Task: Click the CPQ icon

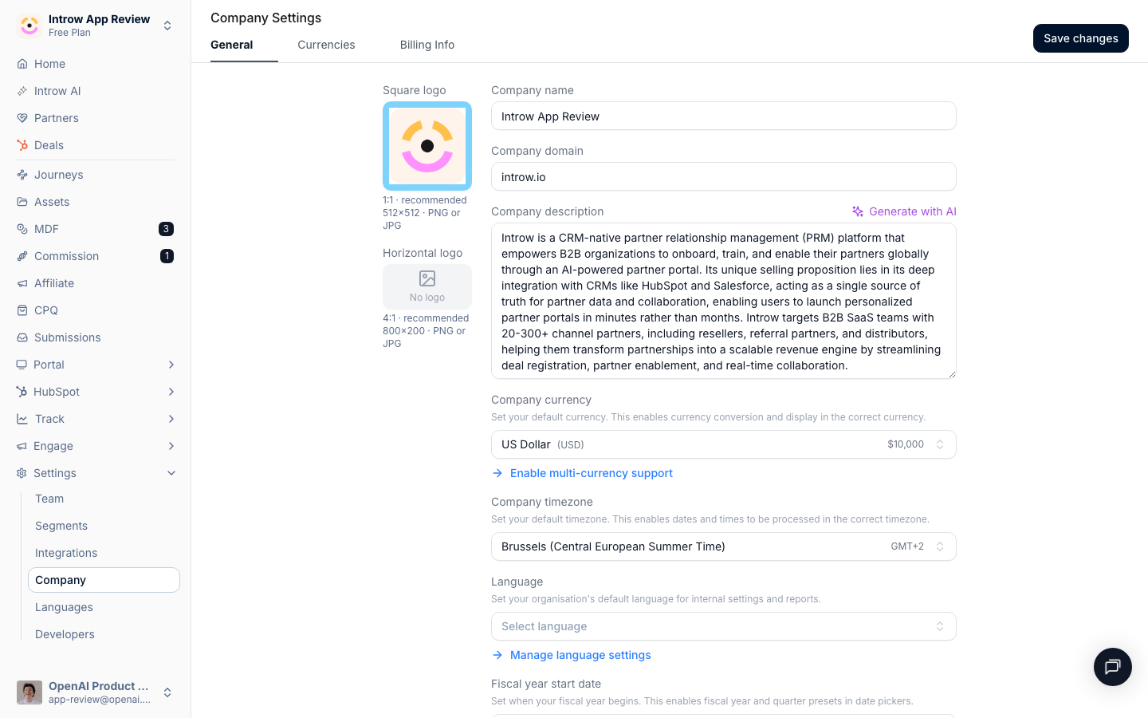Action: point(22,310)
